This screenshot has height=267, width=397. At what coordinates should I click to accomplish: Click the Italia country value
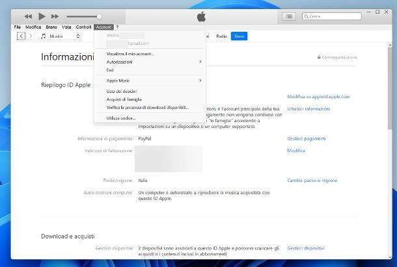click(143, 181)
